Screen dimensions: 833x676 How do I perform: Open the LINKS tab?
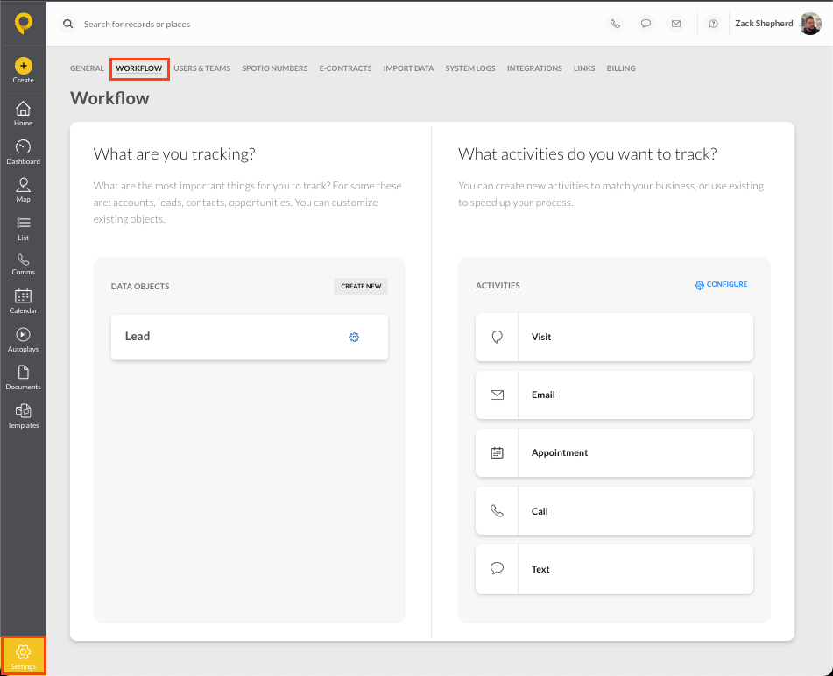click(584, 68)
